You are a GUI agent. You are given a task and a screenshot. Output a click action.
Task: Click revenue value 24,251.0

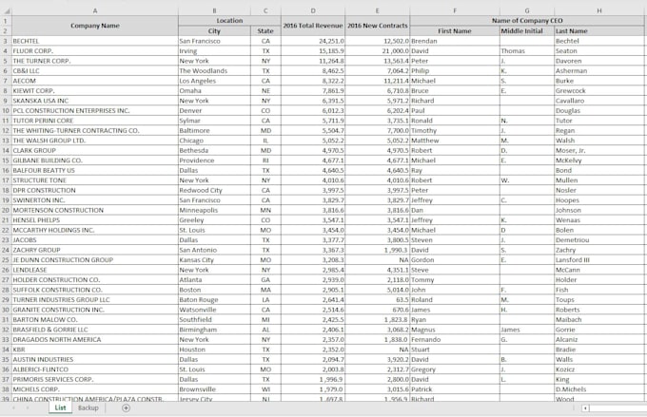[313, 41]
